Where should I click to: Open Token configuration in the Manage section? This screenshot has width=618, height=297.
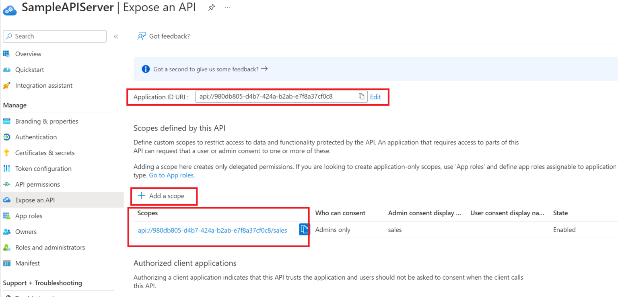coord(43,168)
